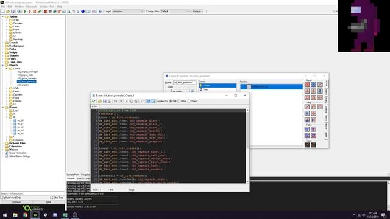Image resolution: width=390 pixels, height=219 pixels.
Task: Click the Create room icon in main toolbar
Action: pyautogui.click(x=88, y=12)
